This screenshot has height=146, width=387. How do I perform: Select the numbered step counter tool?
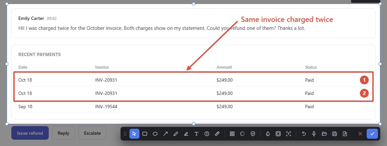(207, 134)
